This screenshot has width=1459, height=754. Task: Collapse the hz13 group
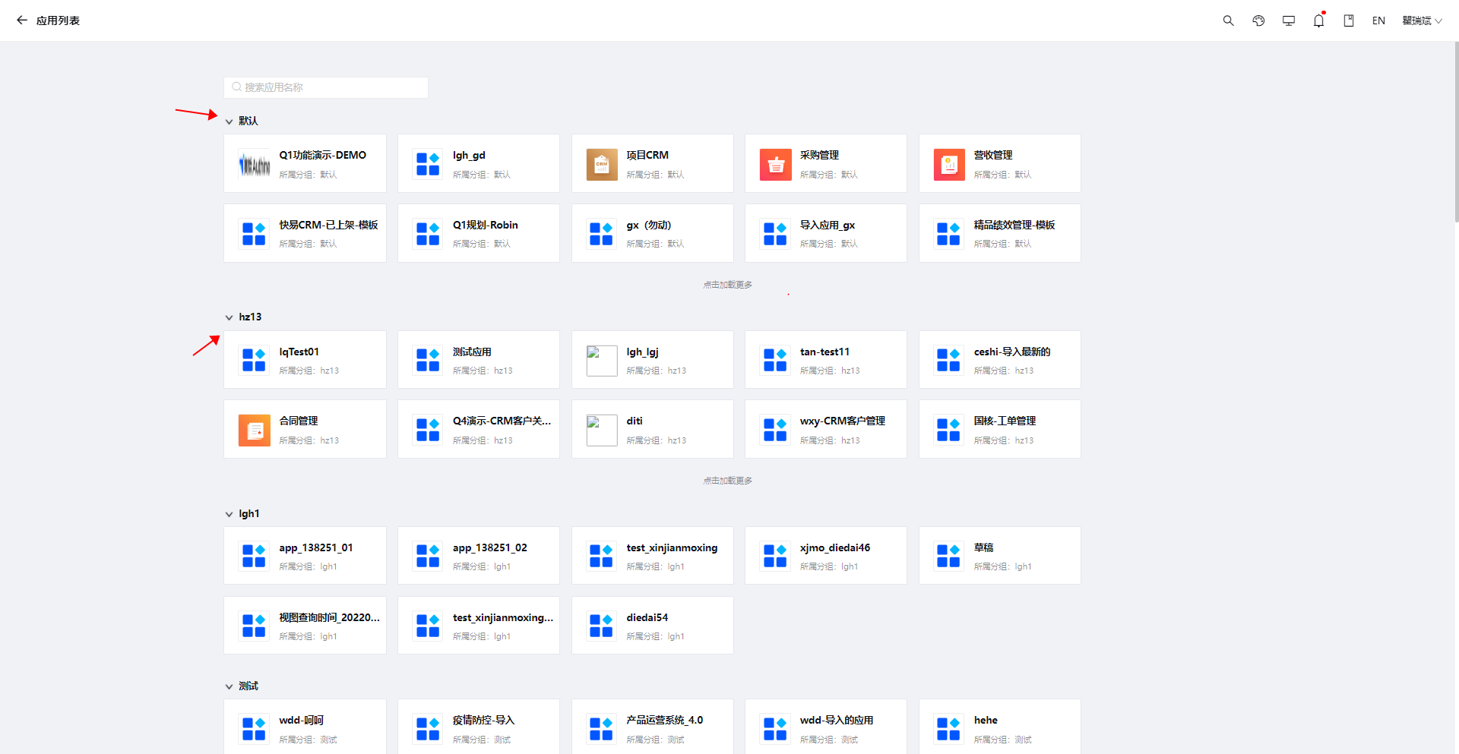click(x=229, y=317)
